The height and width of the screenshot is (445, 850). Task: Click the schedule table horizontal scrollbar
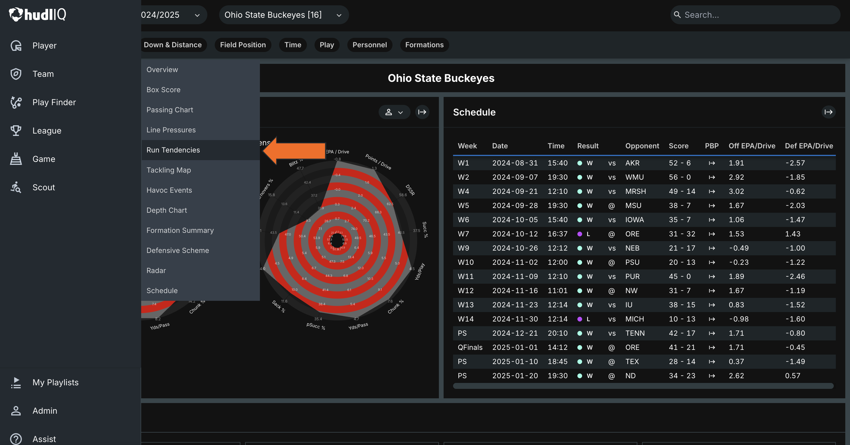click(644, 386)
